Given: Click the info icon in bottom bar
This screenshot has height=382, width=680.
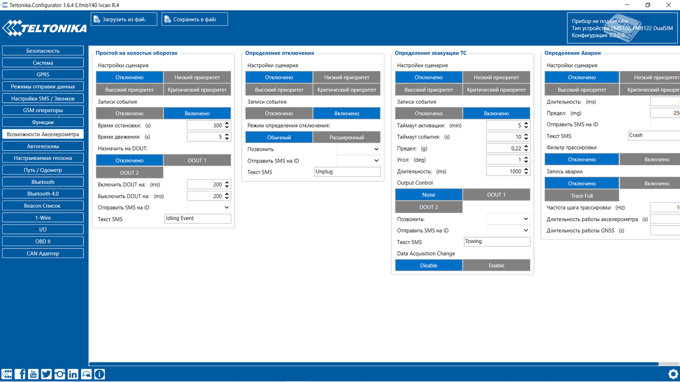Looking at the screenshot, I should (100, 374).
